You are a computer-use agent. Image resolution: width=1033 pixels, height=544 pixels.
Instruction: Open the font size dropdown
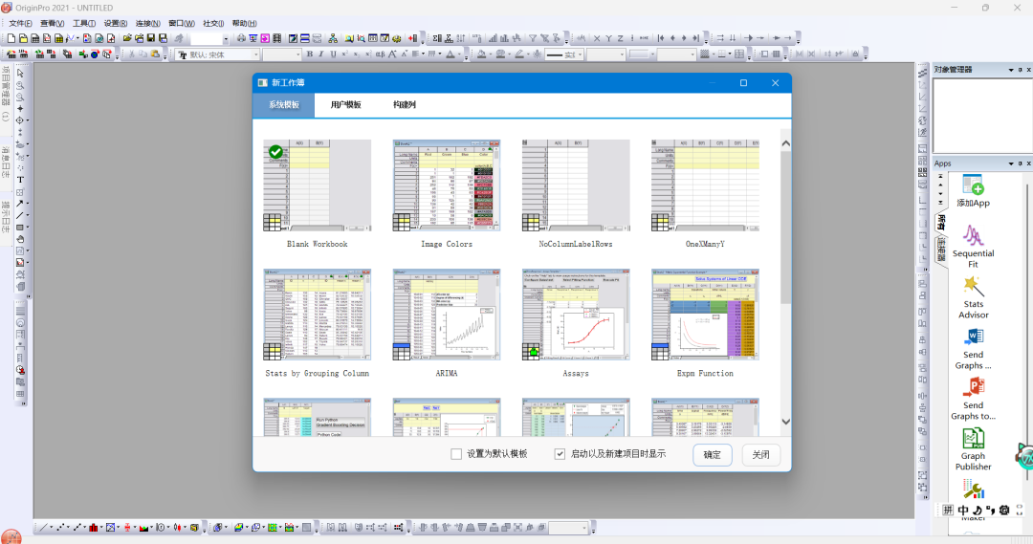pos(297,54)
